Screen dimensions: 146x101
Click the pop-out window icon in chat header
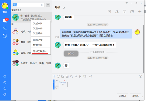click(132, 12)
